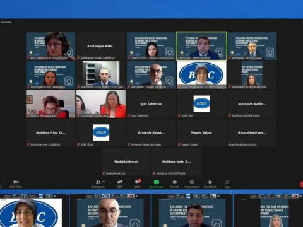Open the Q&A icon in toolbar
This screenshot has width=303, height=227.
pyautogui.click(x=120, y=182)
